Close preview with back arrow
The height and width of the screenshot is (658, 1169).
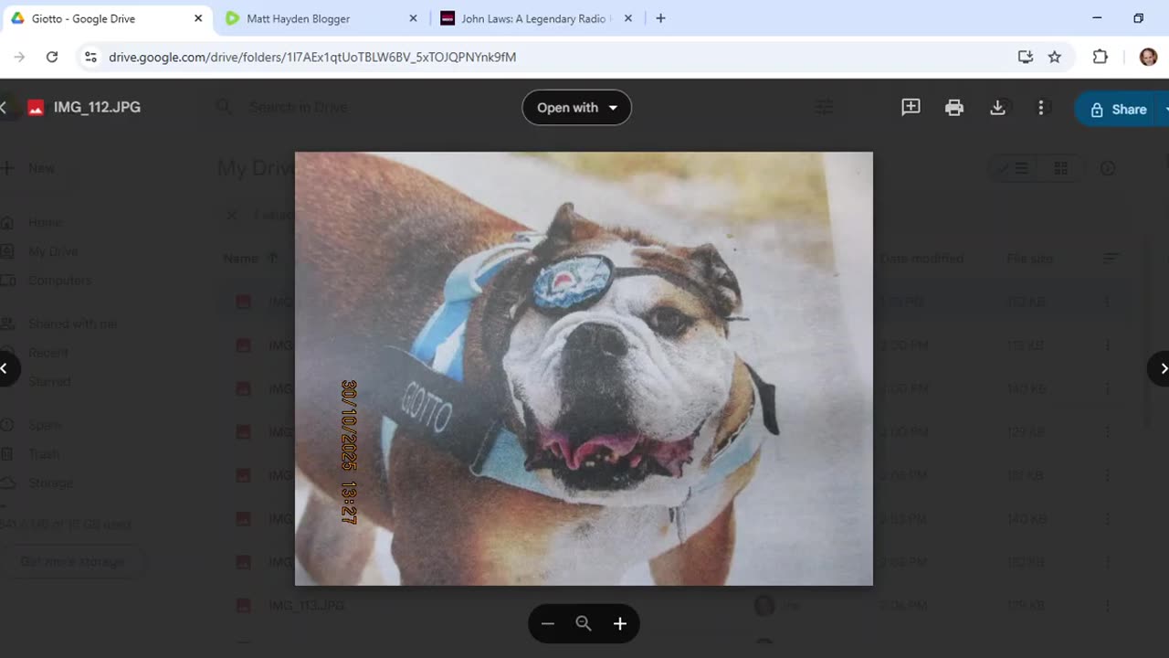click(5, 108)
